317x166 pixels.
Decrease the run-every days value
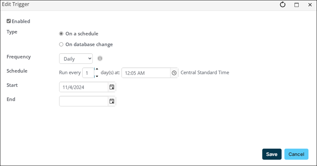[97, 76]
